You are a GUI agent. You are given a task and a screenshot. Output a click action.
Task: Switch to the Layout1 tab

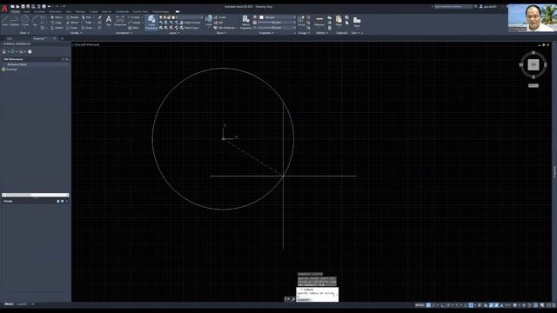coord(22,304)
